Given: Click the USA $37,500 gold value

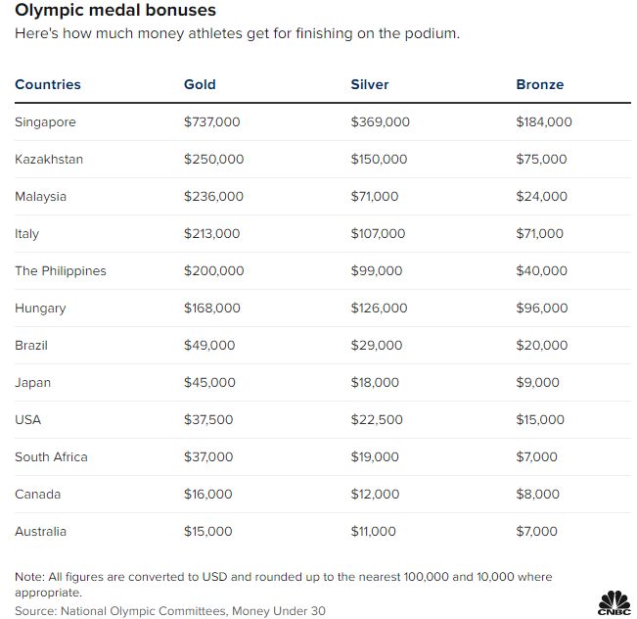Looking at the screenshot, I should pyautogui.click(x=208, y=420).
